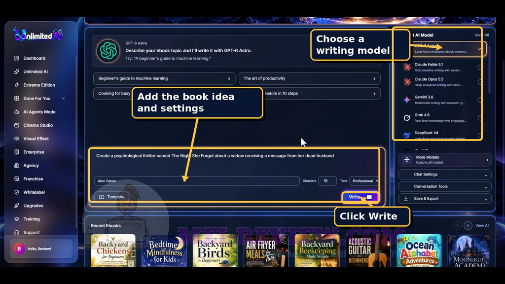
Task: Click the UnlimitedAI logo
Action: point(38,35)
